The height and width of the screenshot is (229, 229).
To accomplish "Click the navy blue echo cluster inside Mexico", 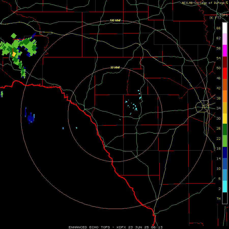I will (x=31, y=118).
